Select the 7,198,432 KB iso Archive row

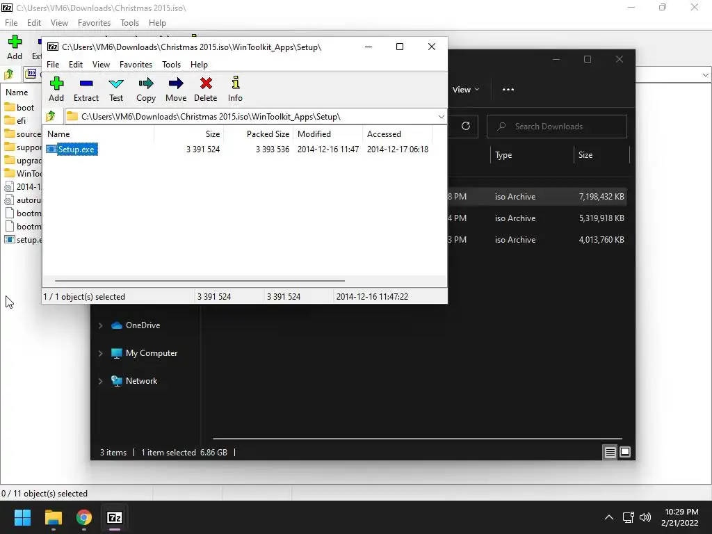(x=537, y=197)
